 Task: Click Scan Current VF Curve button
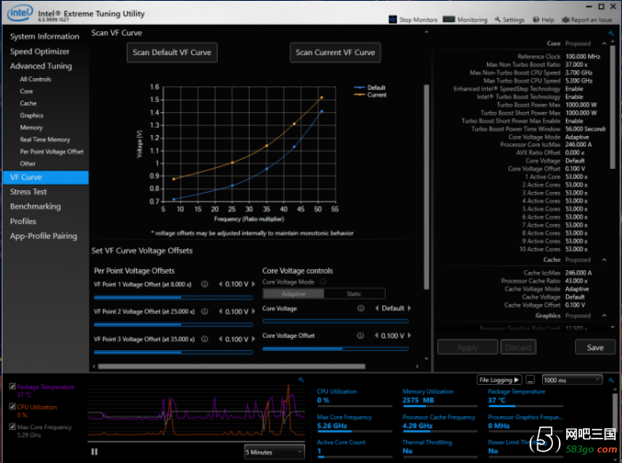(x=335, y=52)
